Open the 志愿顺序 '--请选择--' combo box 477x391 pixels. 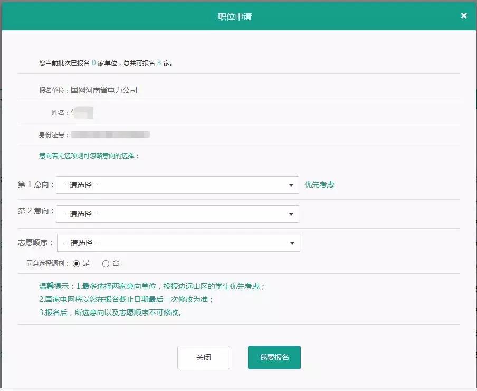pyautogui.click(x=178, y=243)
